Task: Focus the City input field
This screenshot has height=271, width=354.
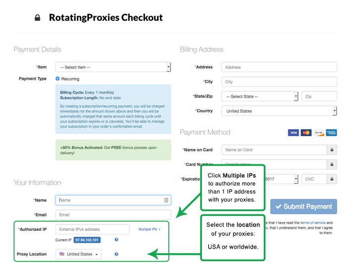Action: tap(279, 82)
